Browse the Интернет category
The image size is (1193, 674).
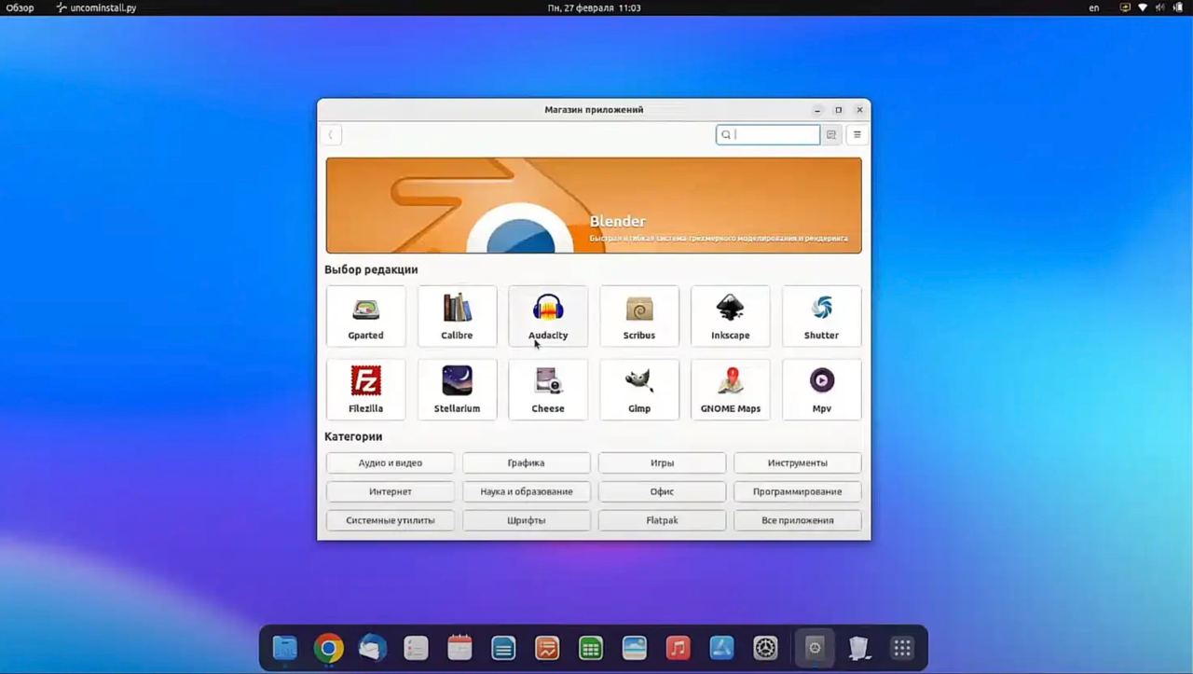pyautogui.click(x=391, y=491)
